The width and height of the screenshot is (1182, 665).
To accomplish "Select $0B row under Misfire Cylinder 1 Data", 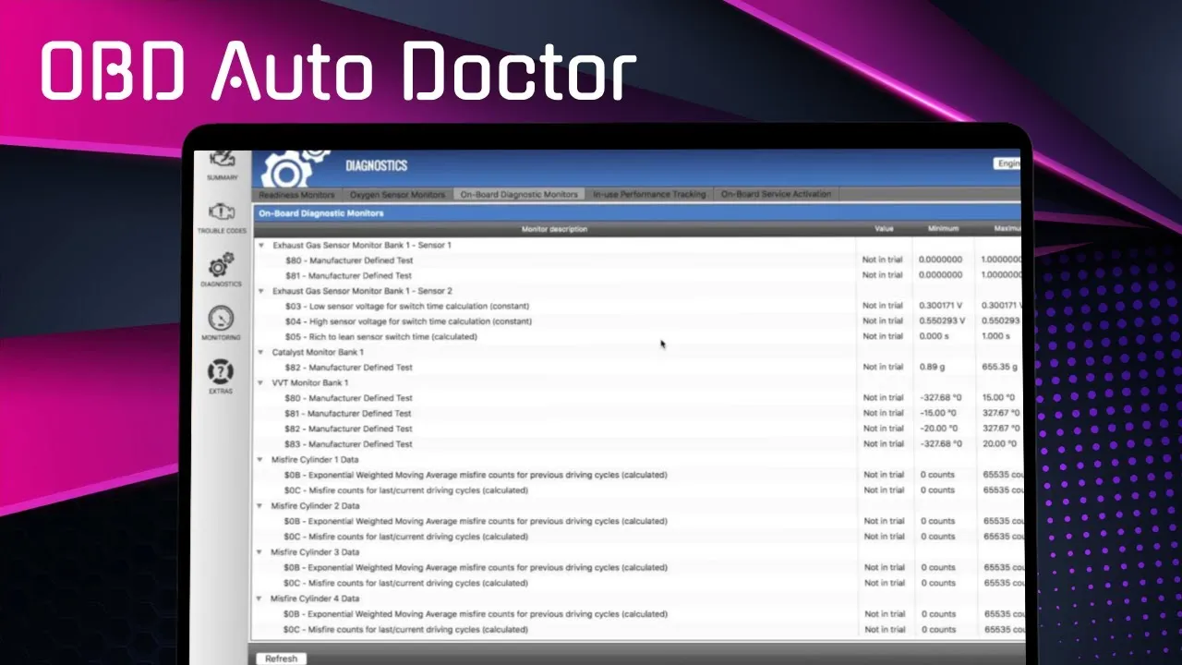I will pyautogui.click(x=637, y=475).
